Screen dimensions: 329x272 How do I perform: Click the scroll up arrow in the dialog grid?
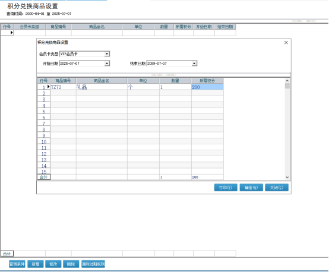tap(287, 81)
